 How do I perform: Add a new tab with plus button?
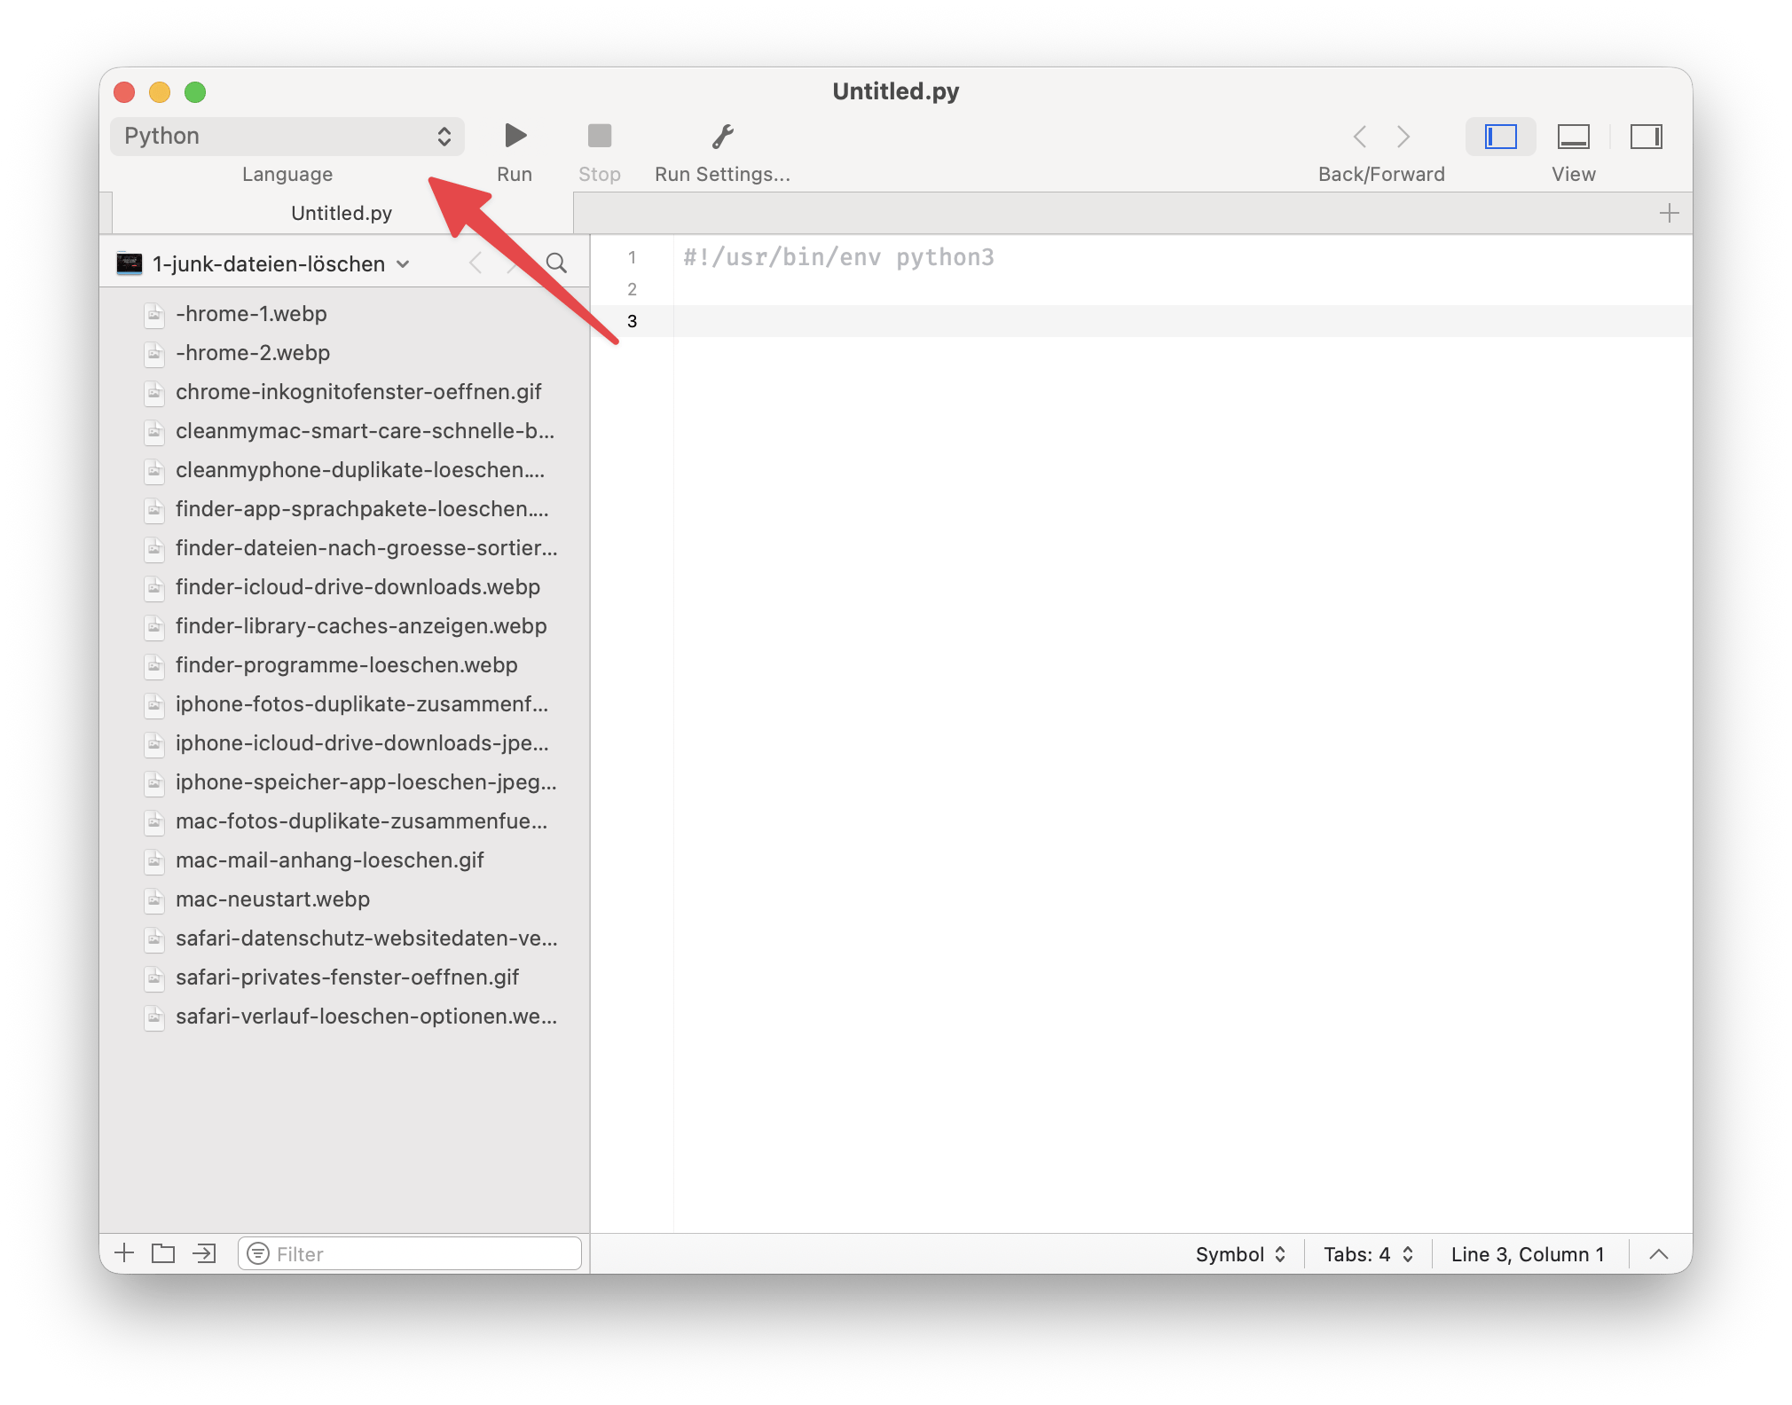click(1669, 213)
